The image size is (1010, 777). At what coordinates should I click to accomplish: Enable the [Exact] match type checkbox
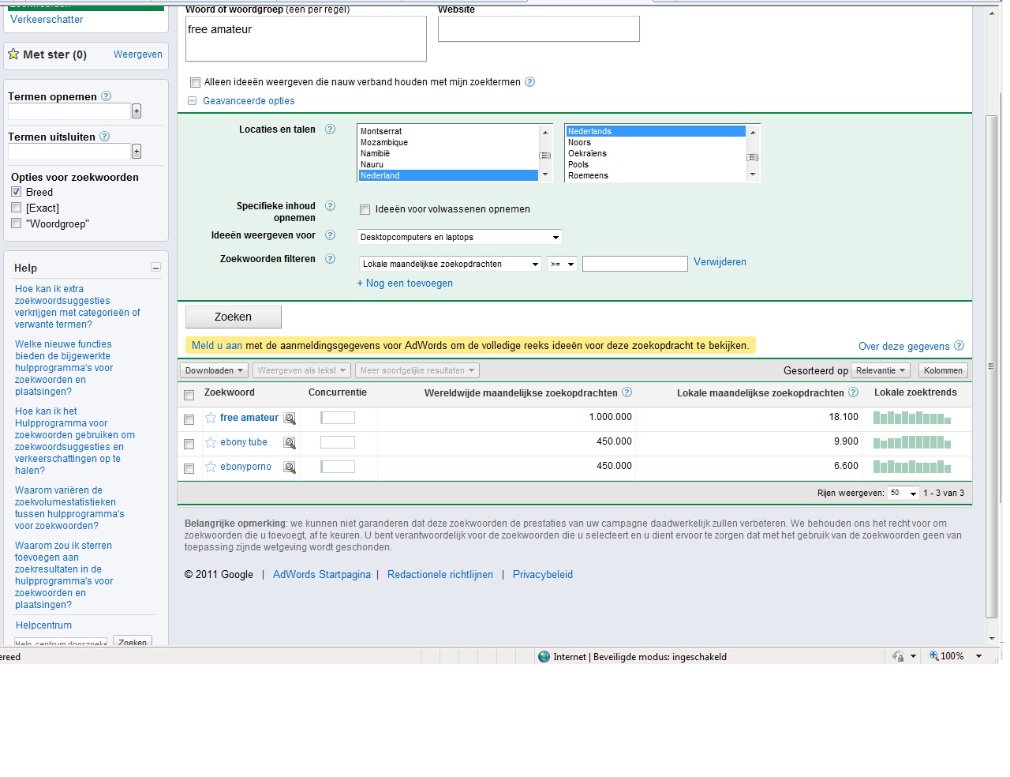coord(16,208)
